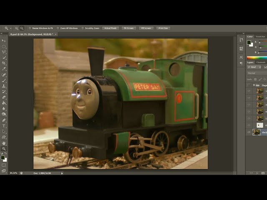Viewport: 267px width, 200px height.
Task: Toggle visibility of layer 5
Action: pos(249,118)
